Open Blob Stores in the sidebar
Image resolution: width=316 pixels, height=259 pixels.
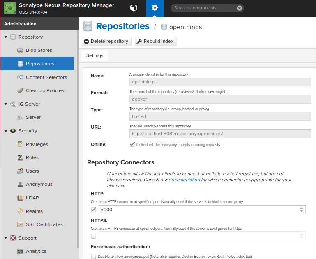tap(39, 50)
